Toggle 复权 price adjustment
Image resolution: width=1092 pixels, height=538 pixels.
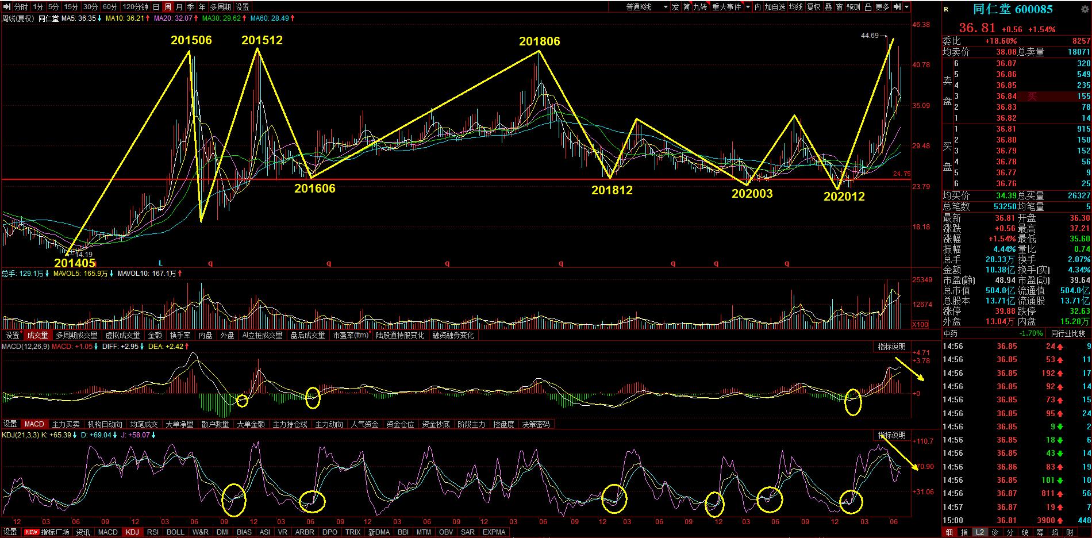813,7
